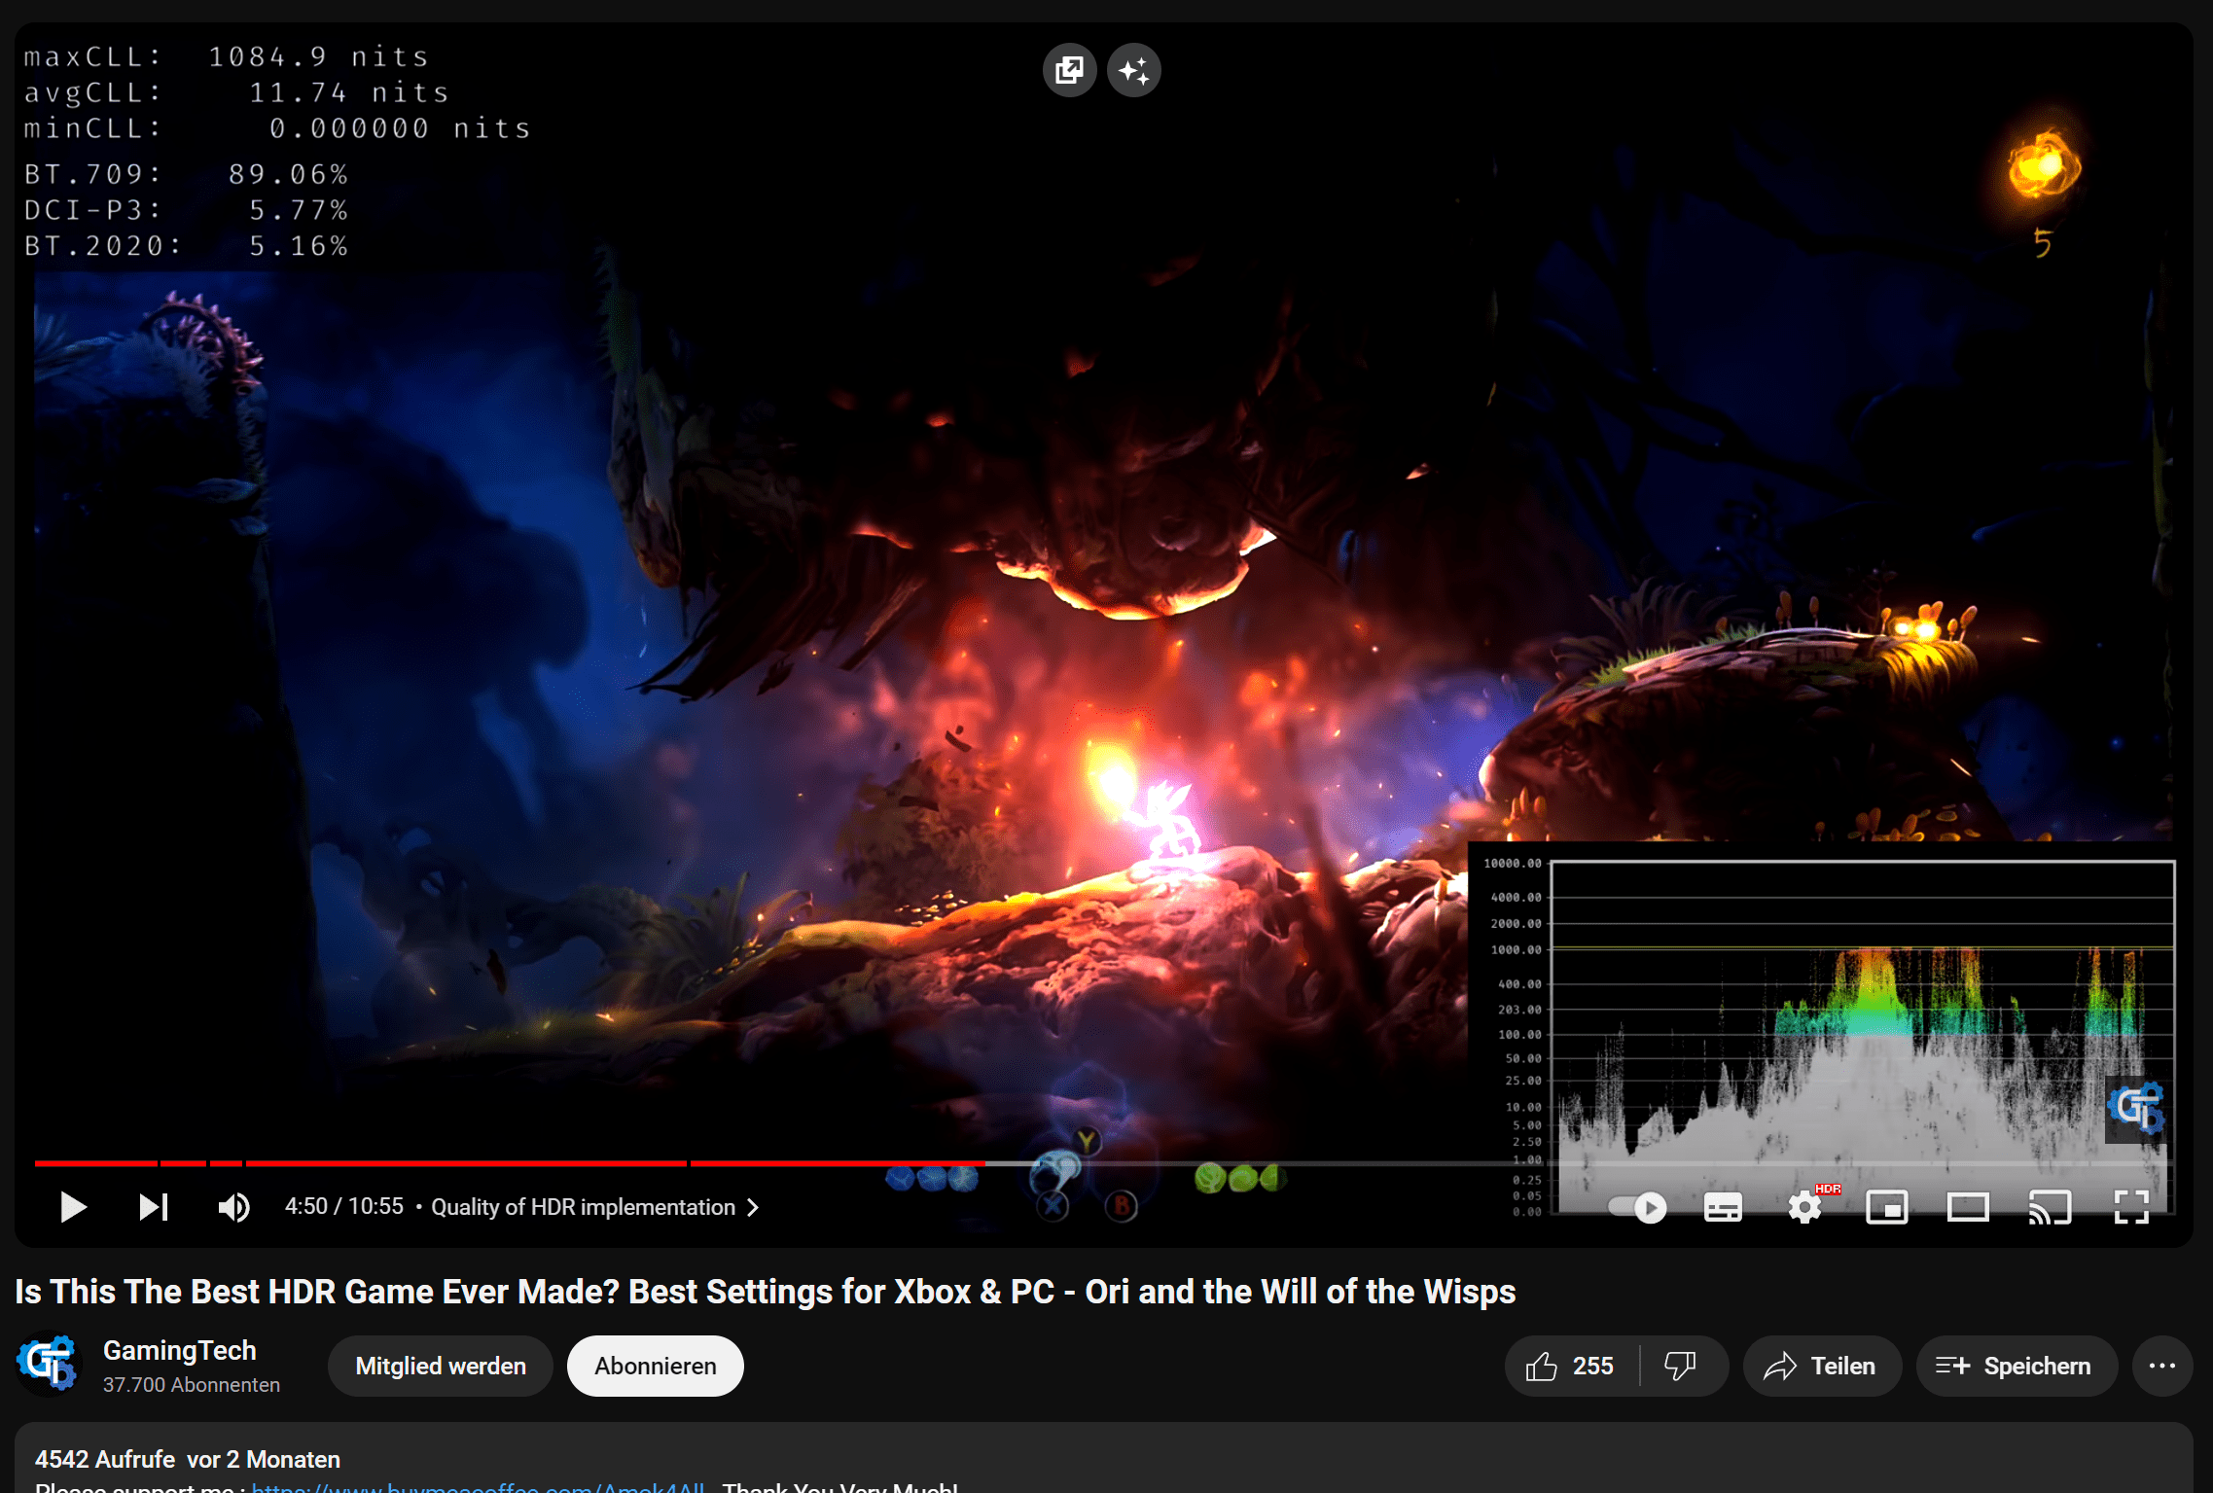Toggle subtitles/closed captions

(1723, 1207)
